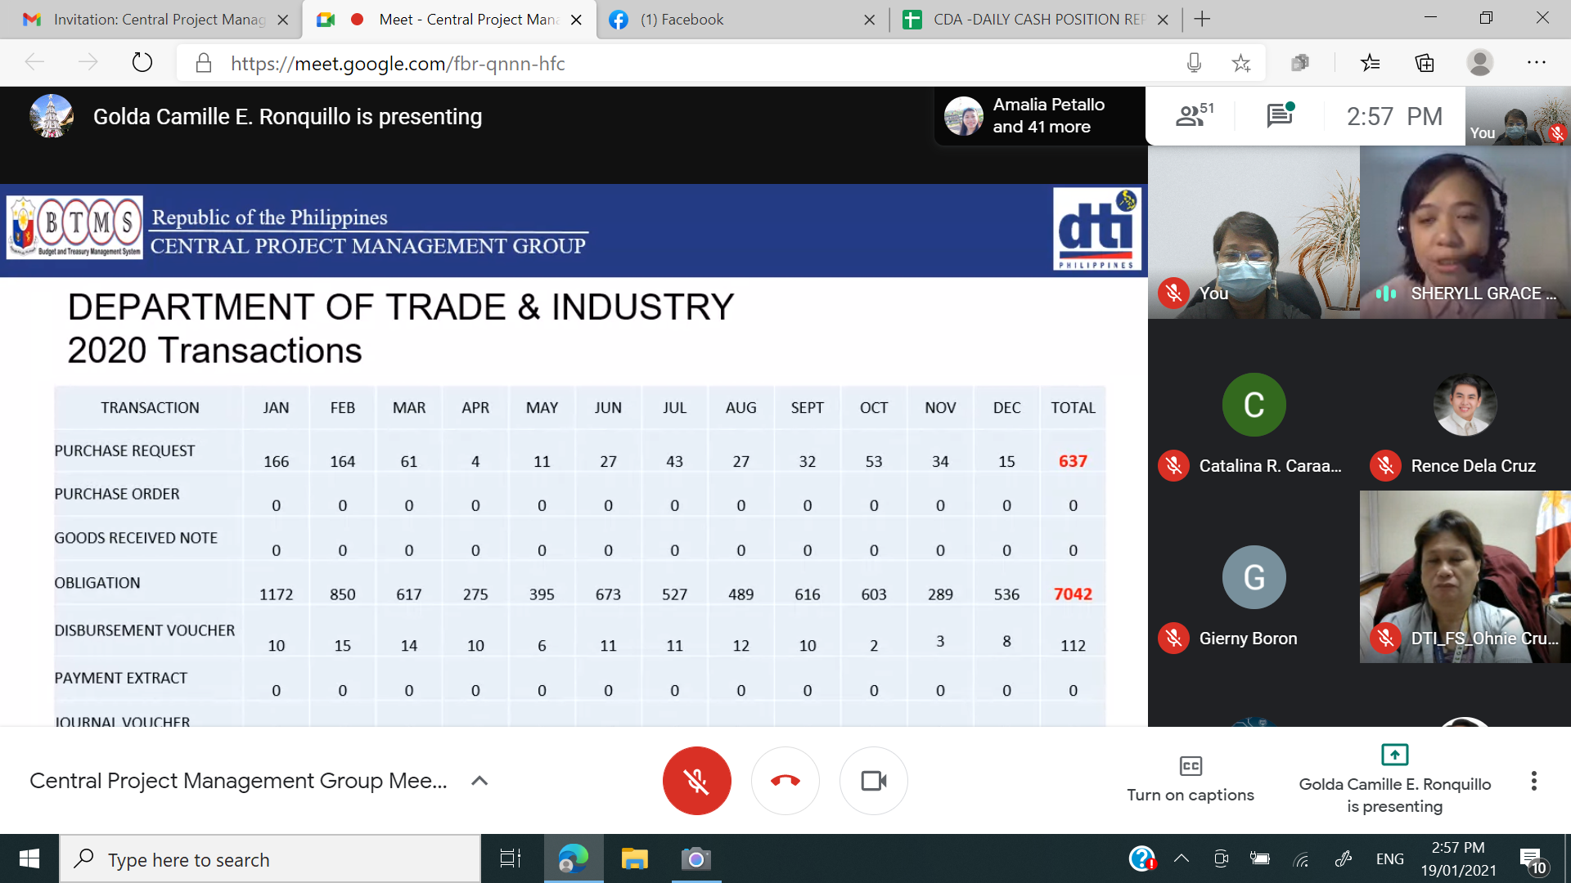Screen dimensions: 1571x883
Task: Click the Purchase Request total 637
Action: click(x=1073, y=461)
